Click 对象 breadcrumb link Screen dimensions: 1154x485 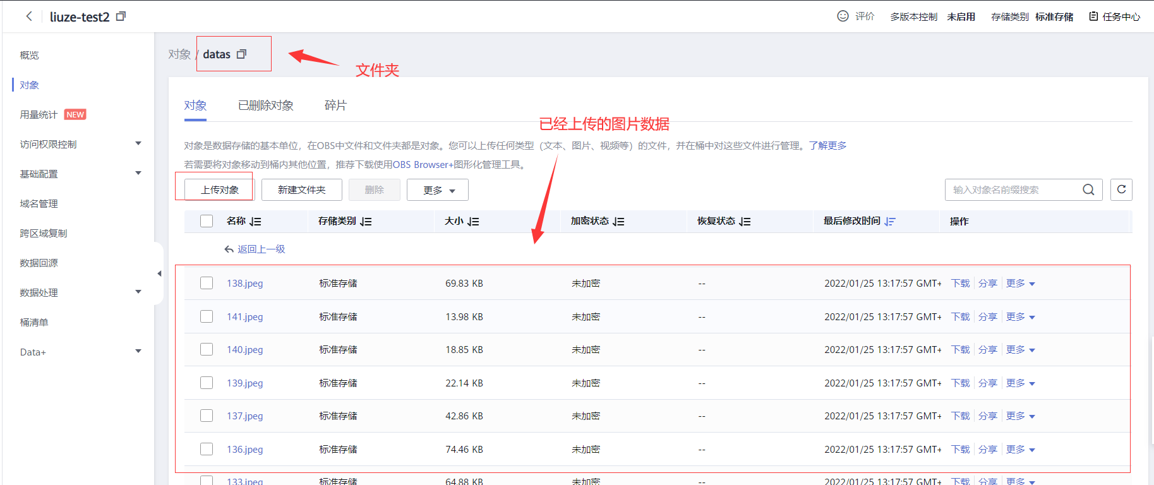pos(179,54)
